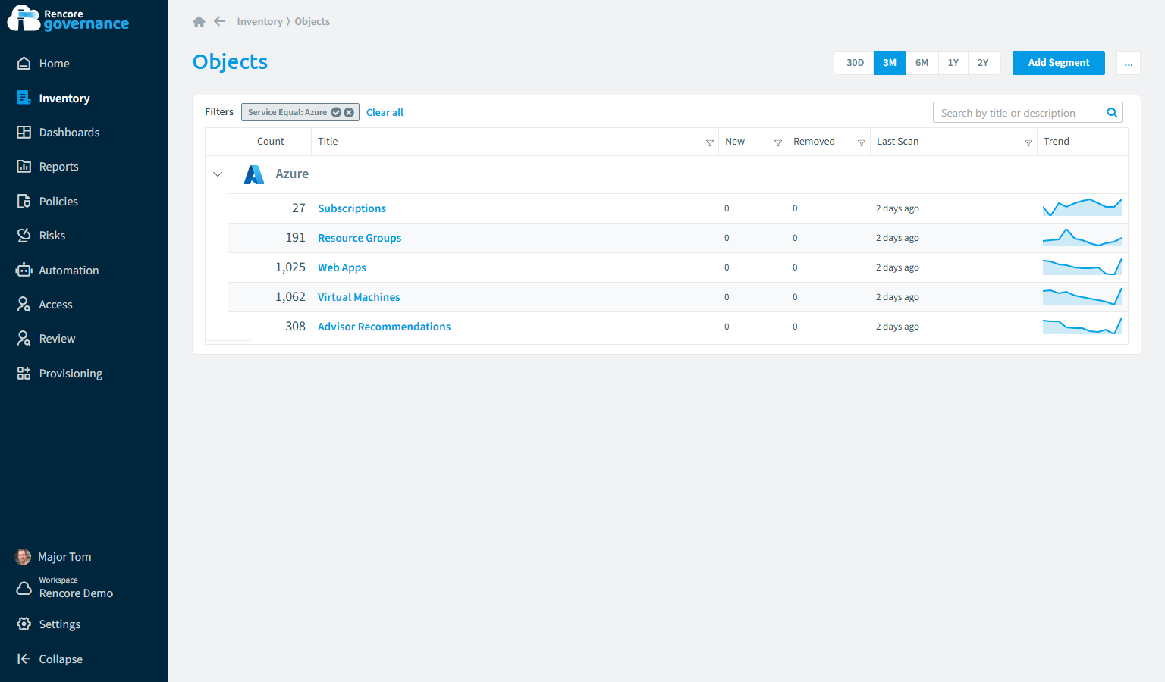
Task: Open Dashboards from the sidebar
Action: tap(69, 133)
